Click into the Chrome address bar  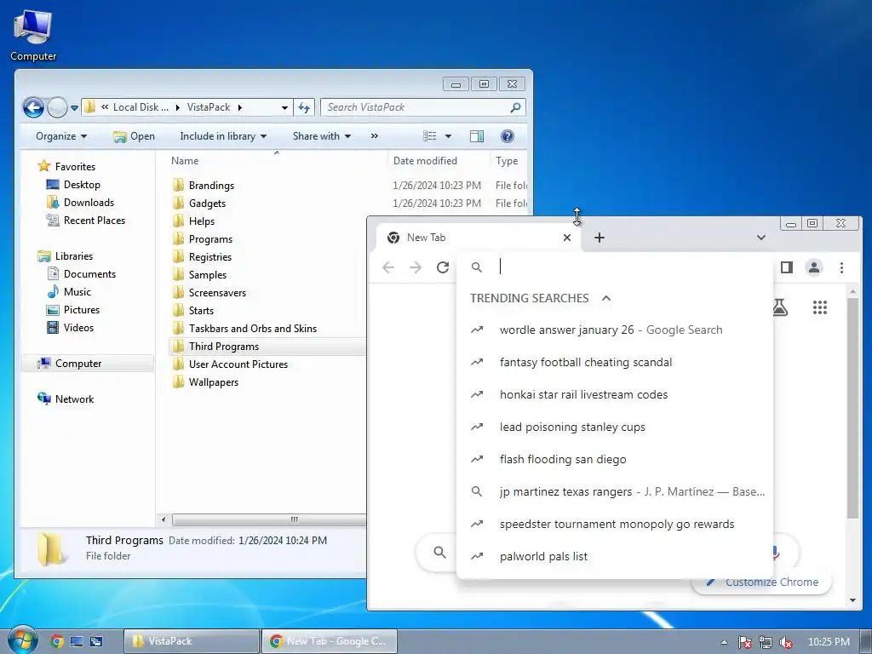click(x=615, y=267)
